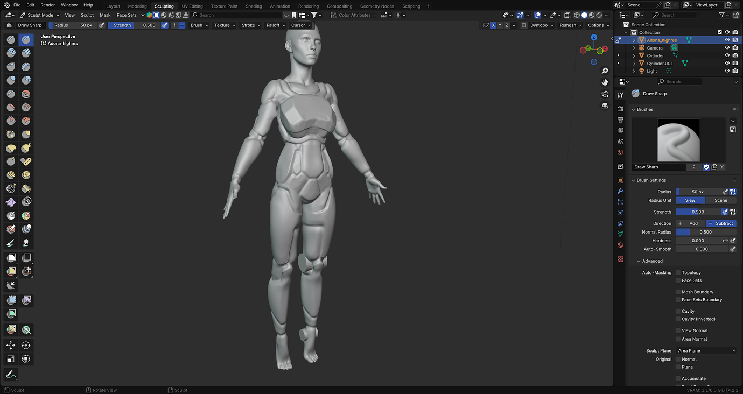Open the Stroke settings dropdown
743x394 pixels.
pos(251,25)
